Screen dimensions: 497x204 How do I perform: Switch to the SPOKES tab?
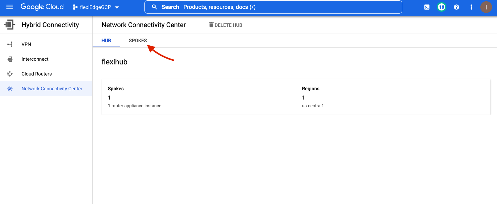click(138, 41)
